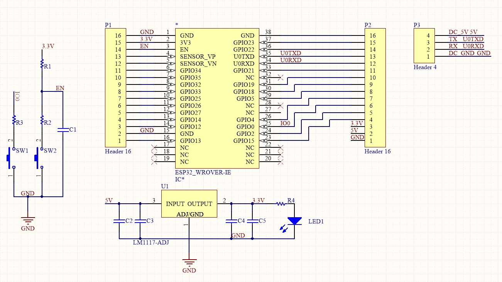Click the 5V label at P2 pin 2
Viewport: 502px width, 282px height.
[355, 130]
